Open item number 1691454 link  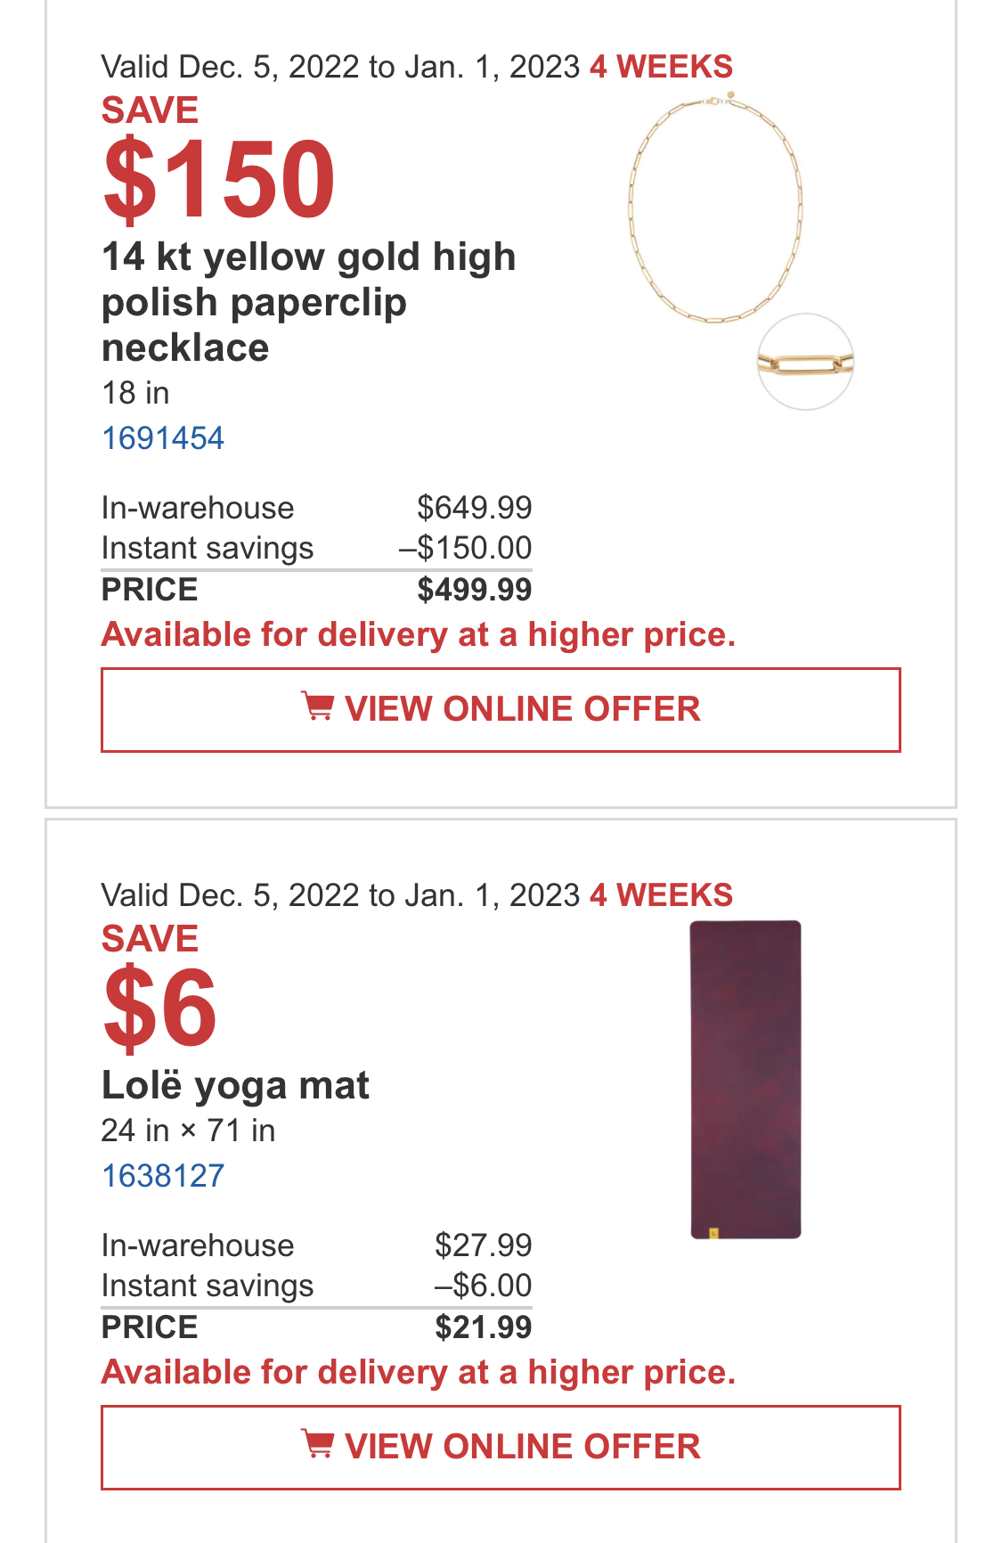click(163, 438)
